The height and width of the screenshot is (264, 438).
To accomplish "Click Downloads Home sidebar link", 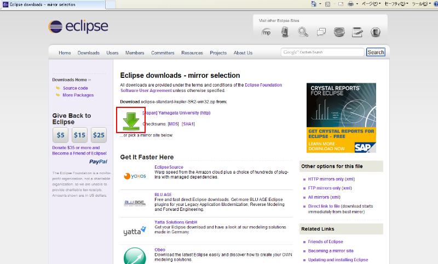I will [x=70, y=79].
